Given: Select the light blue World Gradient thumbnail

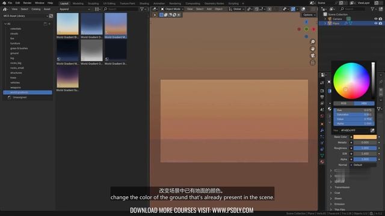Looking at the screenshot, I should click(67, 24).
